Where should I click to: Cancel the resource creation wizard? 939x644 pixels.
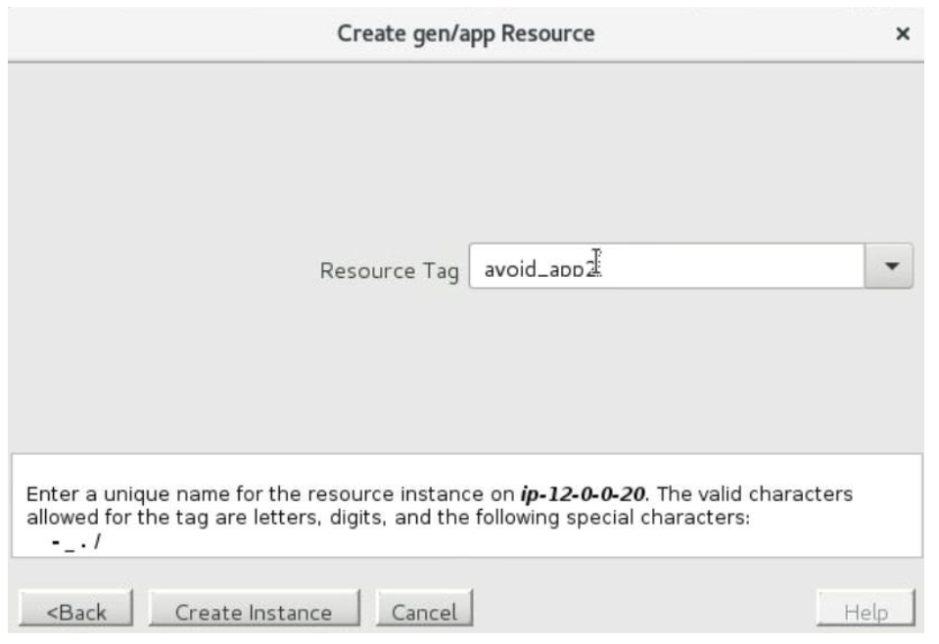tap(424, 612)
